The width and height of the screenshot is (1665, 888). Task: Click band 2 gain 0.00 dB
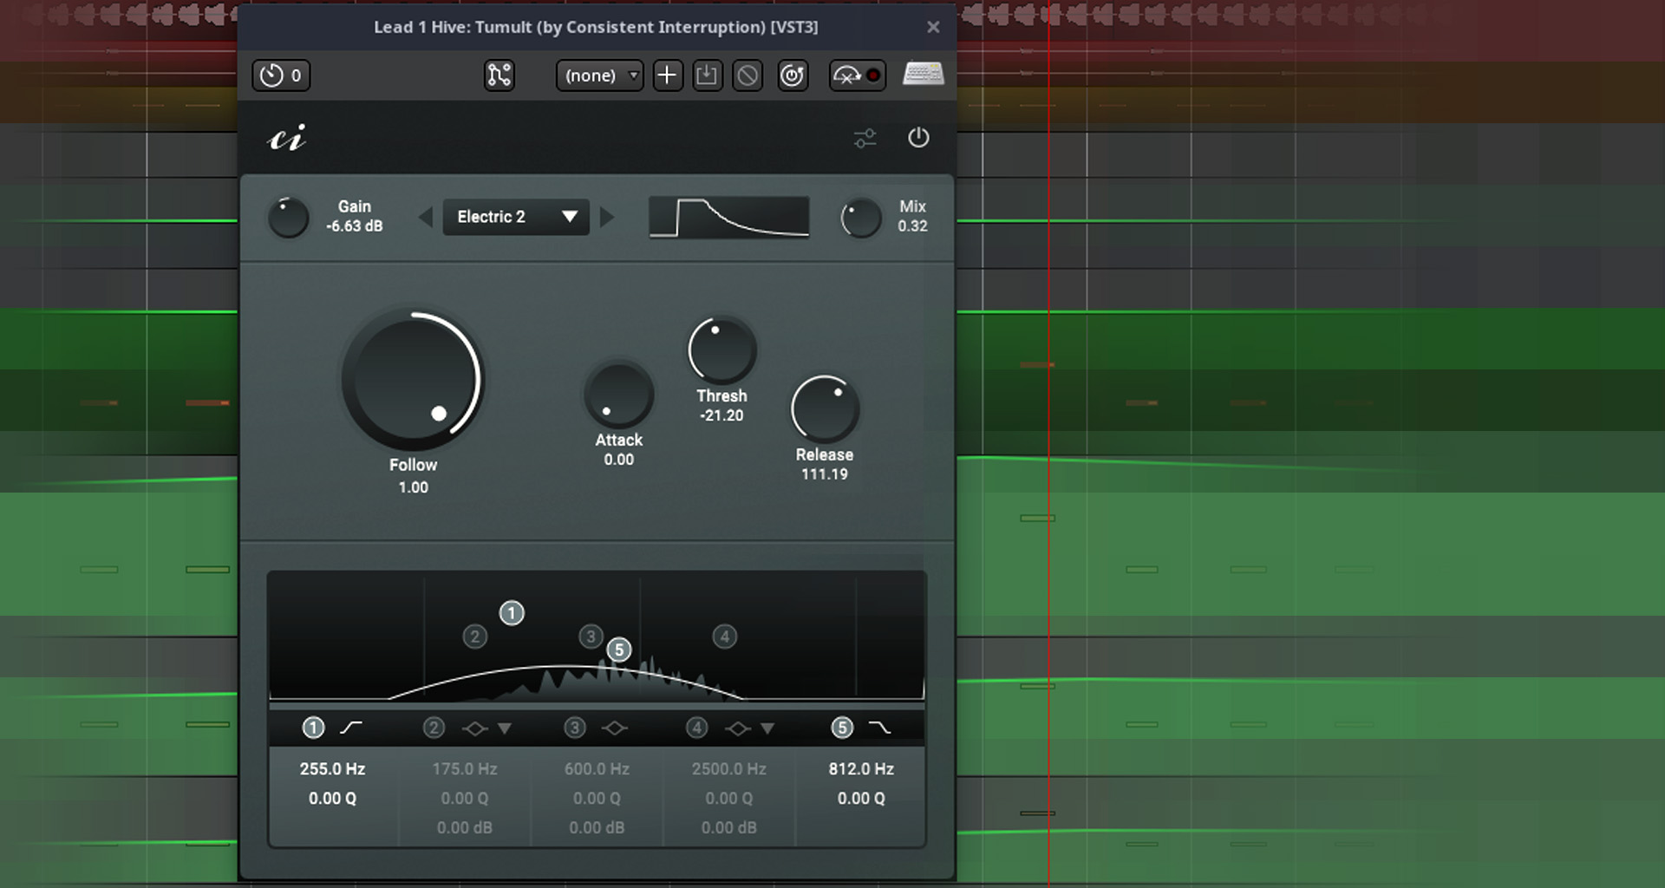pyautogui.click(x=465, y=827)
